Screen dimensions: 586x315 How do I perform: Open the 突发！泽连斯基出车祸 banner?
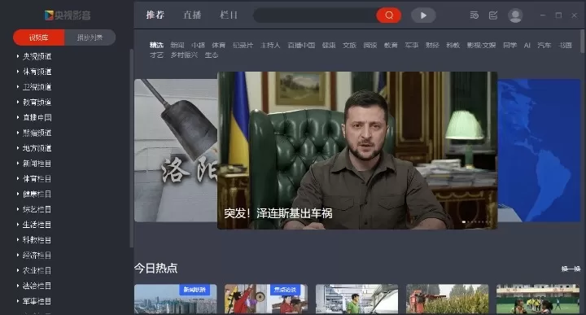(357, 151)
